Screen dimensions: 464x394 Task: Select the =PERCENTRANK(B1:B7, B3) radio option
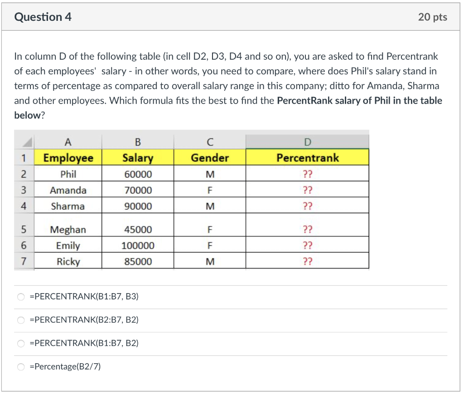(21, 297)
